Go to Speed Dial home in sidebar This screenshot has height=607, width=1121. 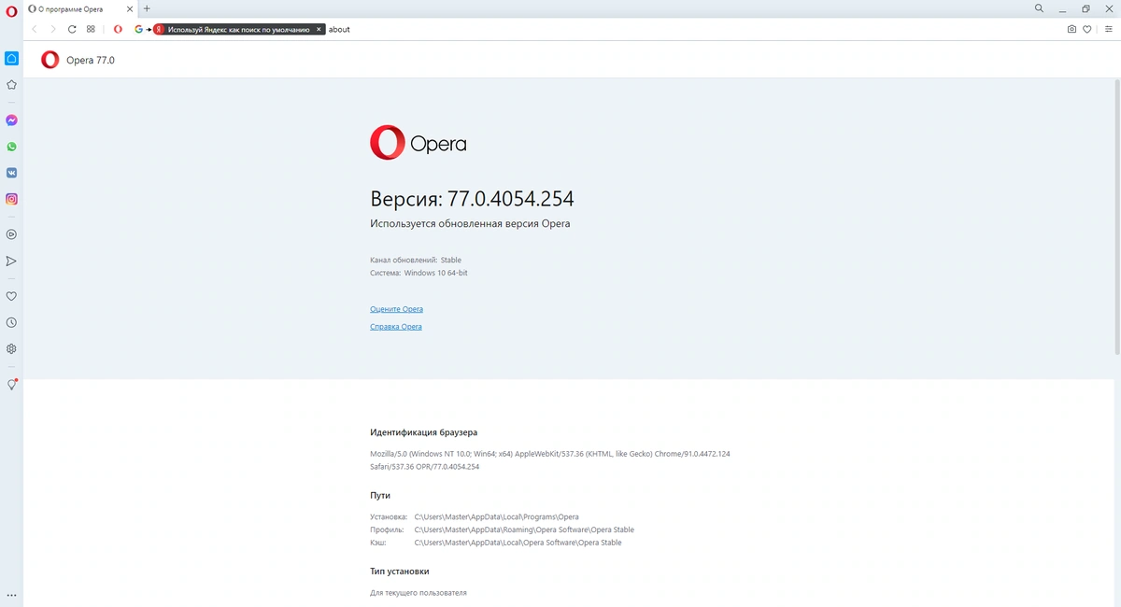coord(11,58)
